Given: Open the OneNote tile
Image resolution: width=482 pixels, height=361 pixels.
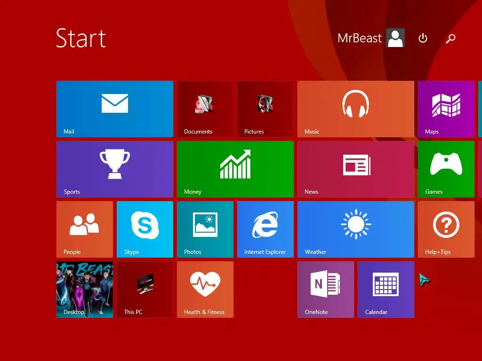Looking at the screenshot, I should [x=326, y=290].
